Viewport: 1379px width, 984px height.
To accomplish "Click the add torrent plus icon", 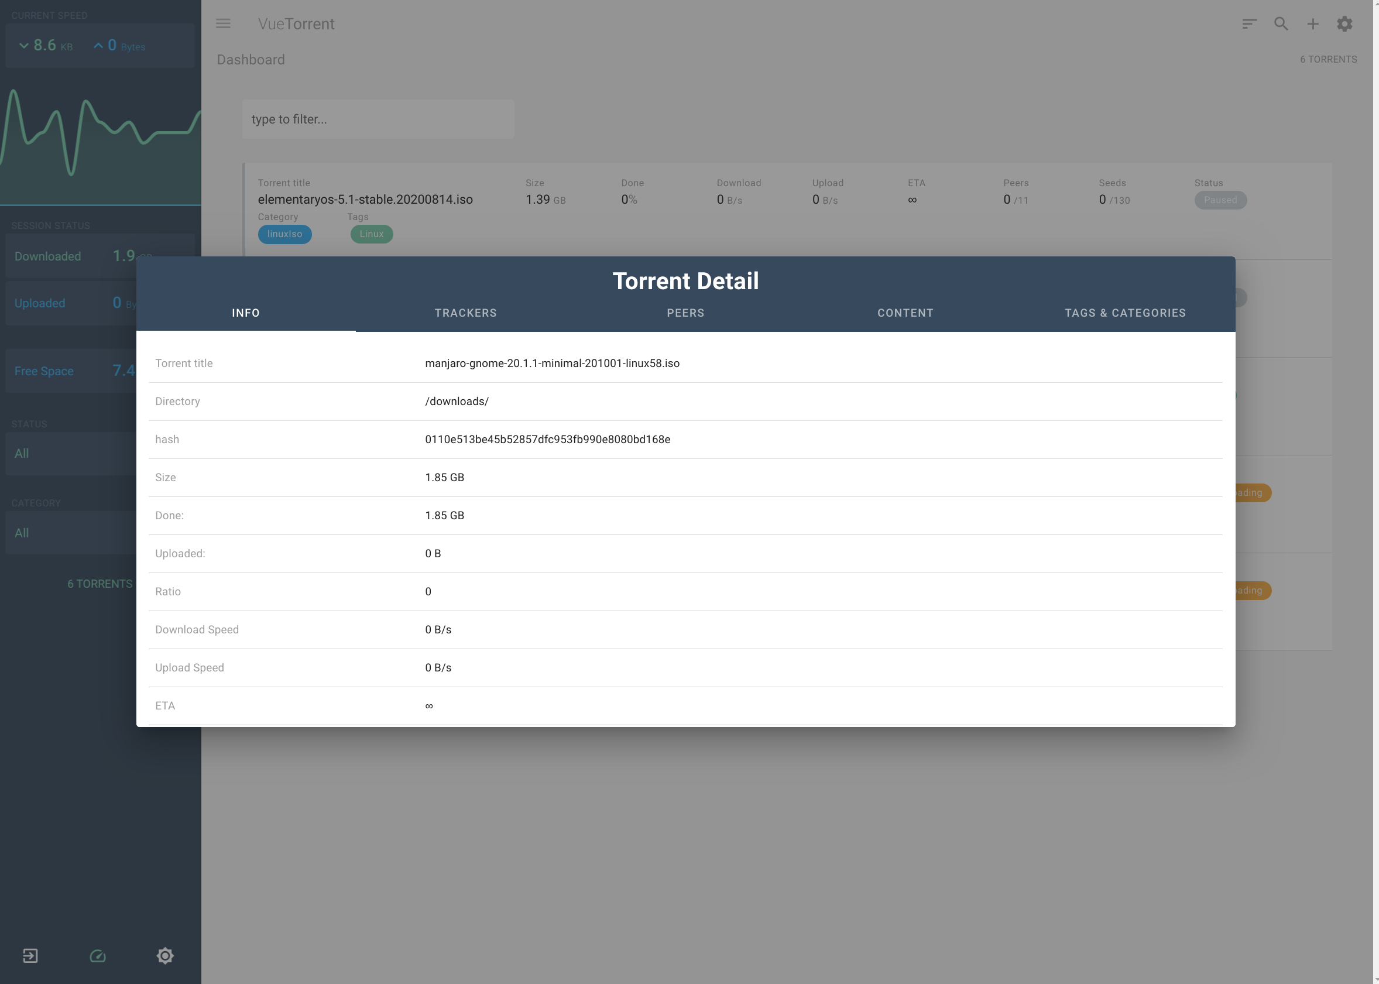I will (1313, 23).
